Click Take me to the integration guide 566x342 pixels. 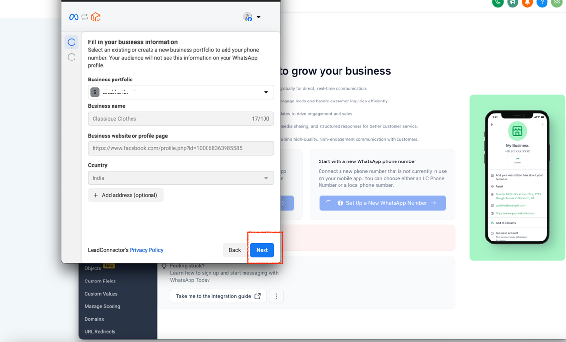(218, 296)
